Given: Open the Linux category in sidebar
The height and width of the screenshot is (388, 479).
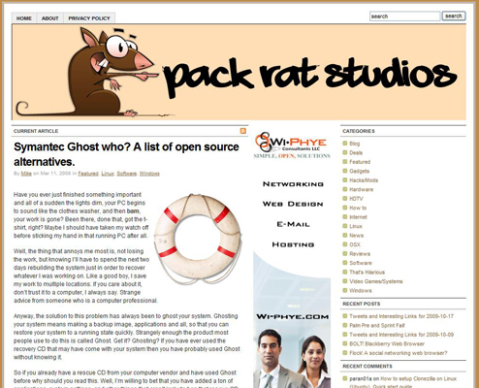Looking at the screenshot, I should click(x=356, y=226).
